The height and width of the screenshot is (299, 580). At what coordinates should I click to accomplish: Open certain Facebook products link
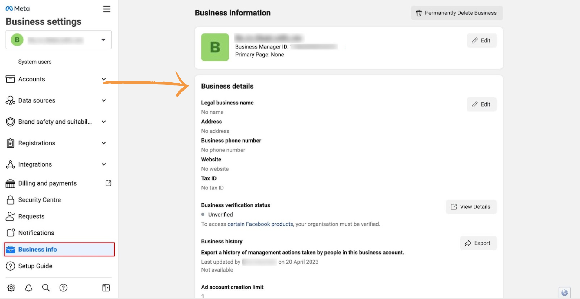[x=260, y=224]
